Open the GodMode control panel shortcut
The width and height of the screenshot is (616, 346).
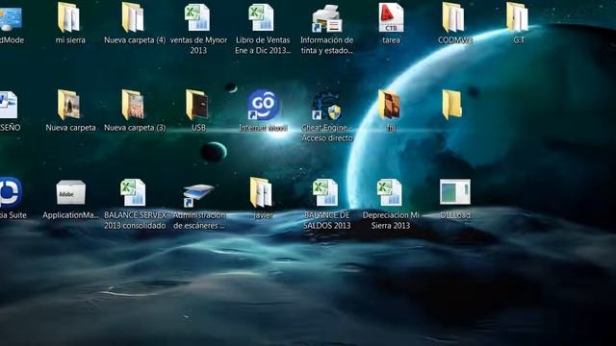10,19
